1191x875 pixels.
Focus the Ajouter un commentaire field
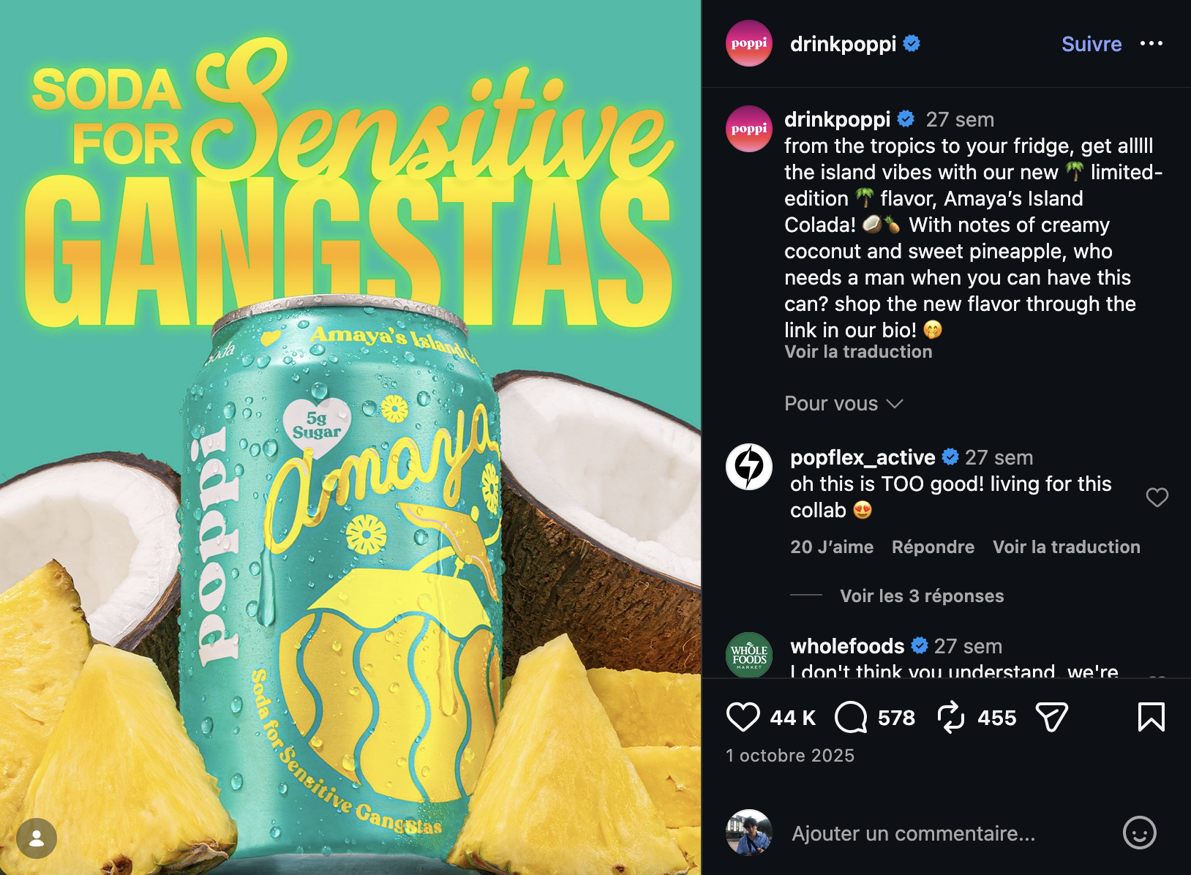coord(914,833)
